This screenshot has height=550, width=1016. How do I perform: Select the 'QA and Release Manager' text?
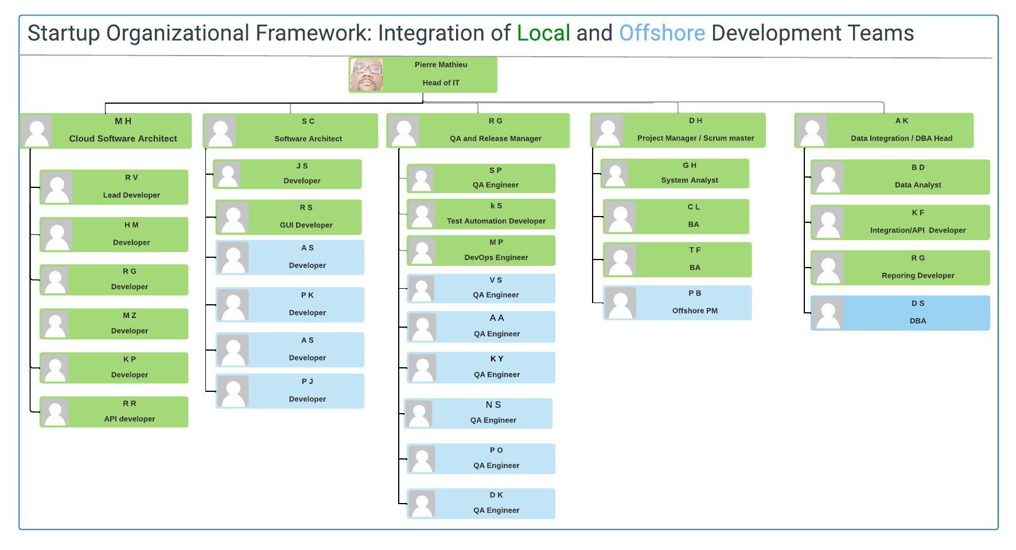pyautogui.click(x=495, y=139)
